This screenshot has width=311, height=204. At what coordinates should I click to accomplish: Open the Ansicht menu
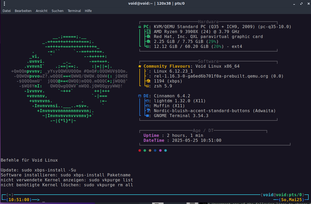[42, 11]
